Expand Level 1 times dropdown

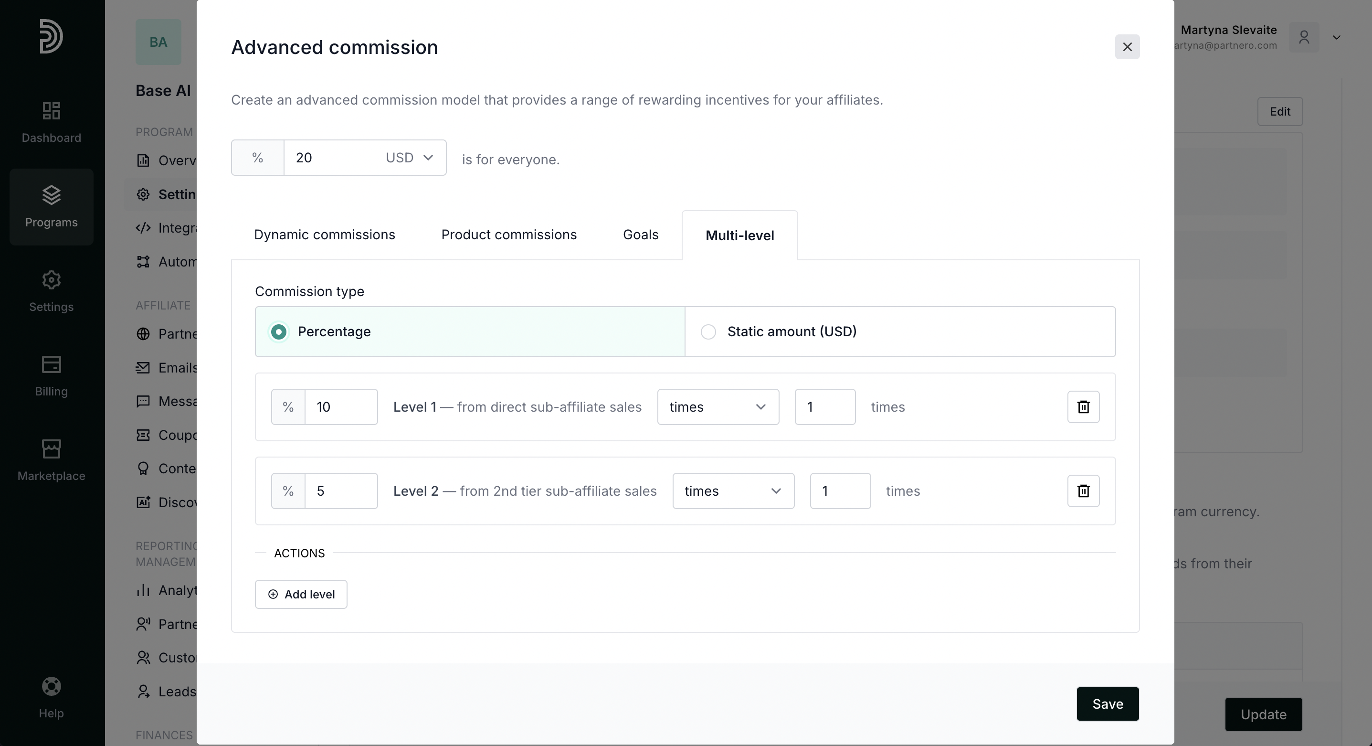pos(718,406)
